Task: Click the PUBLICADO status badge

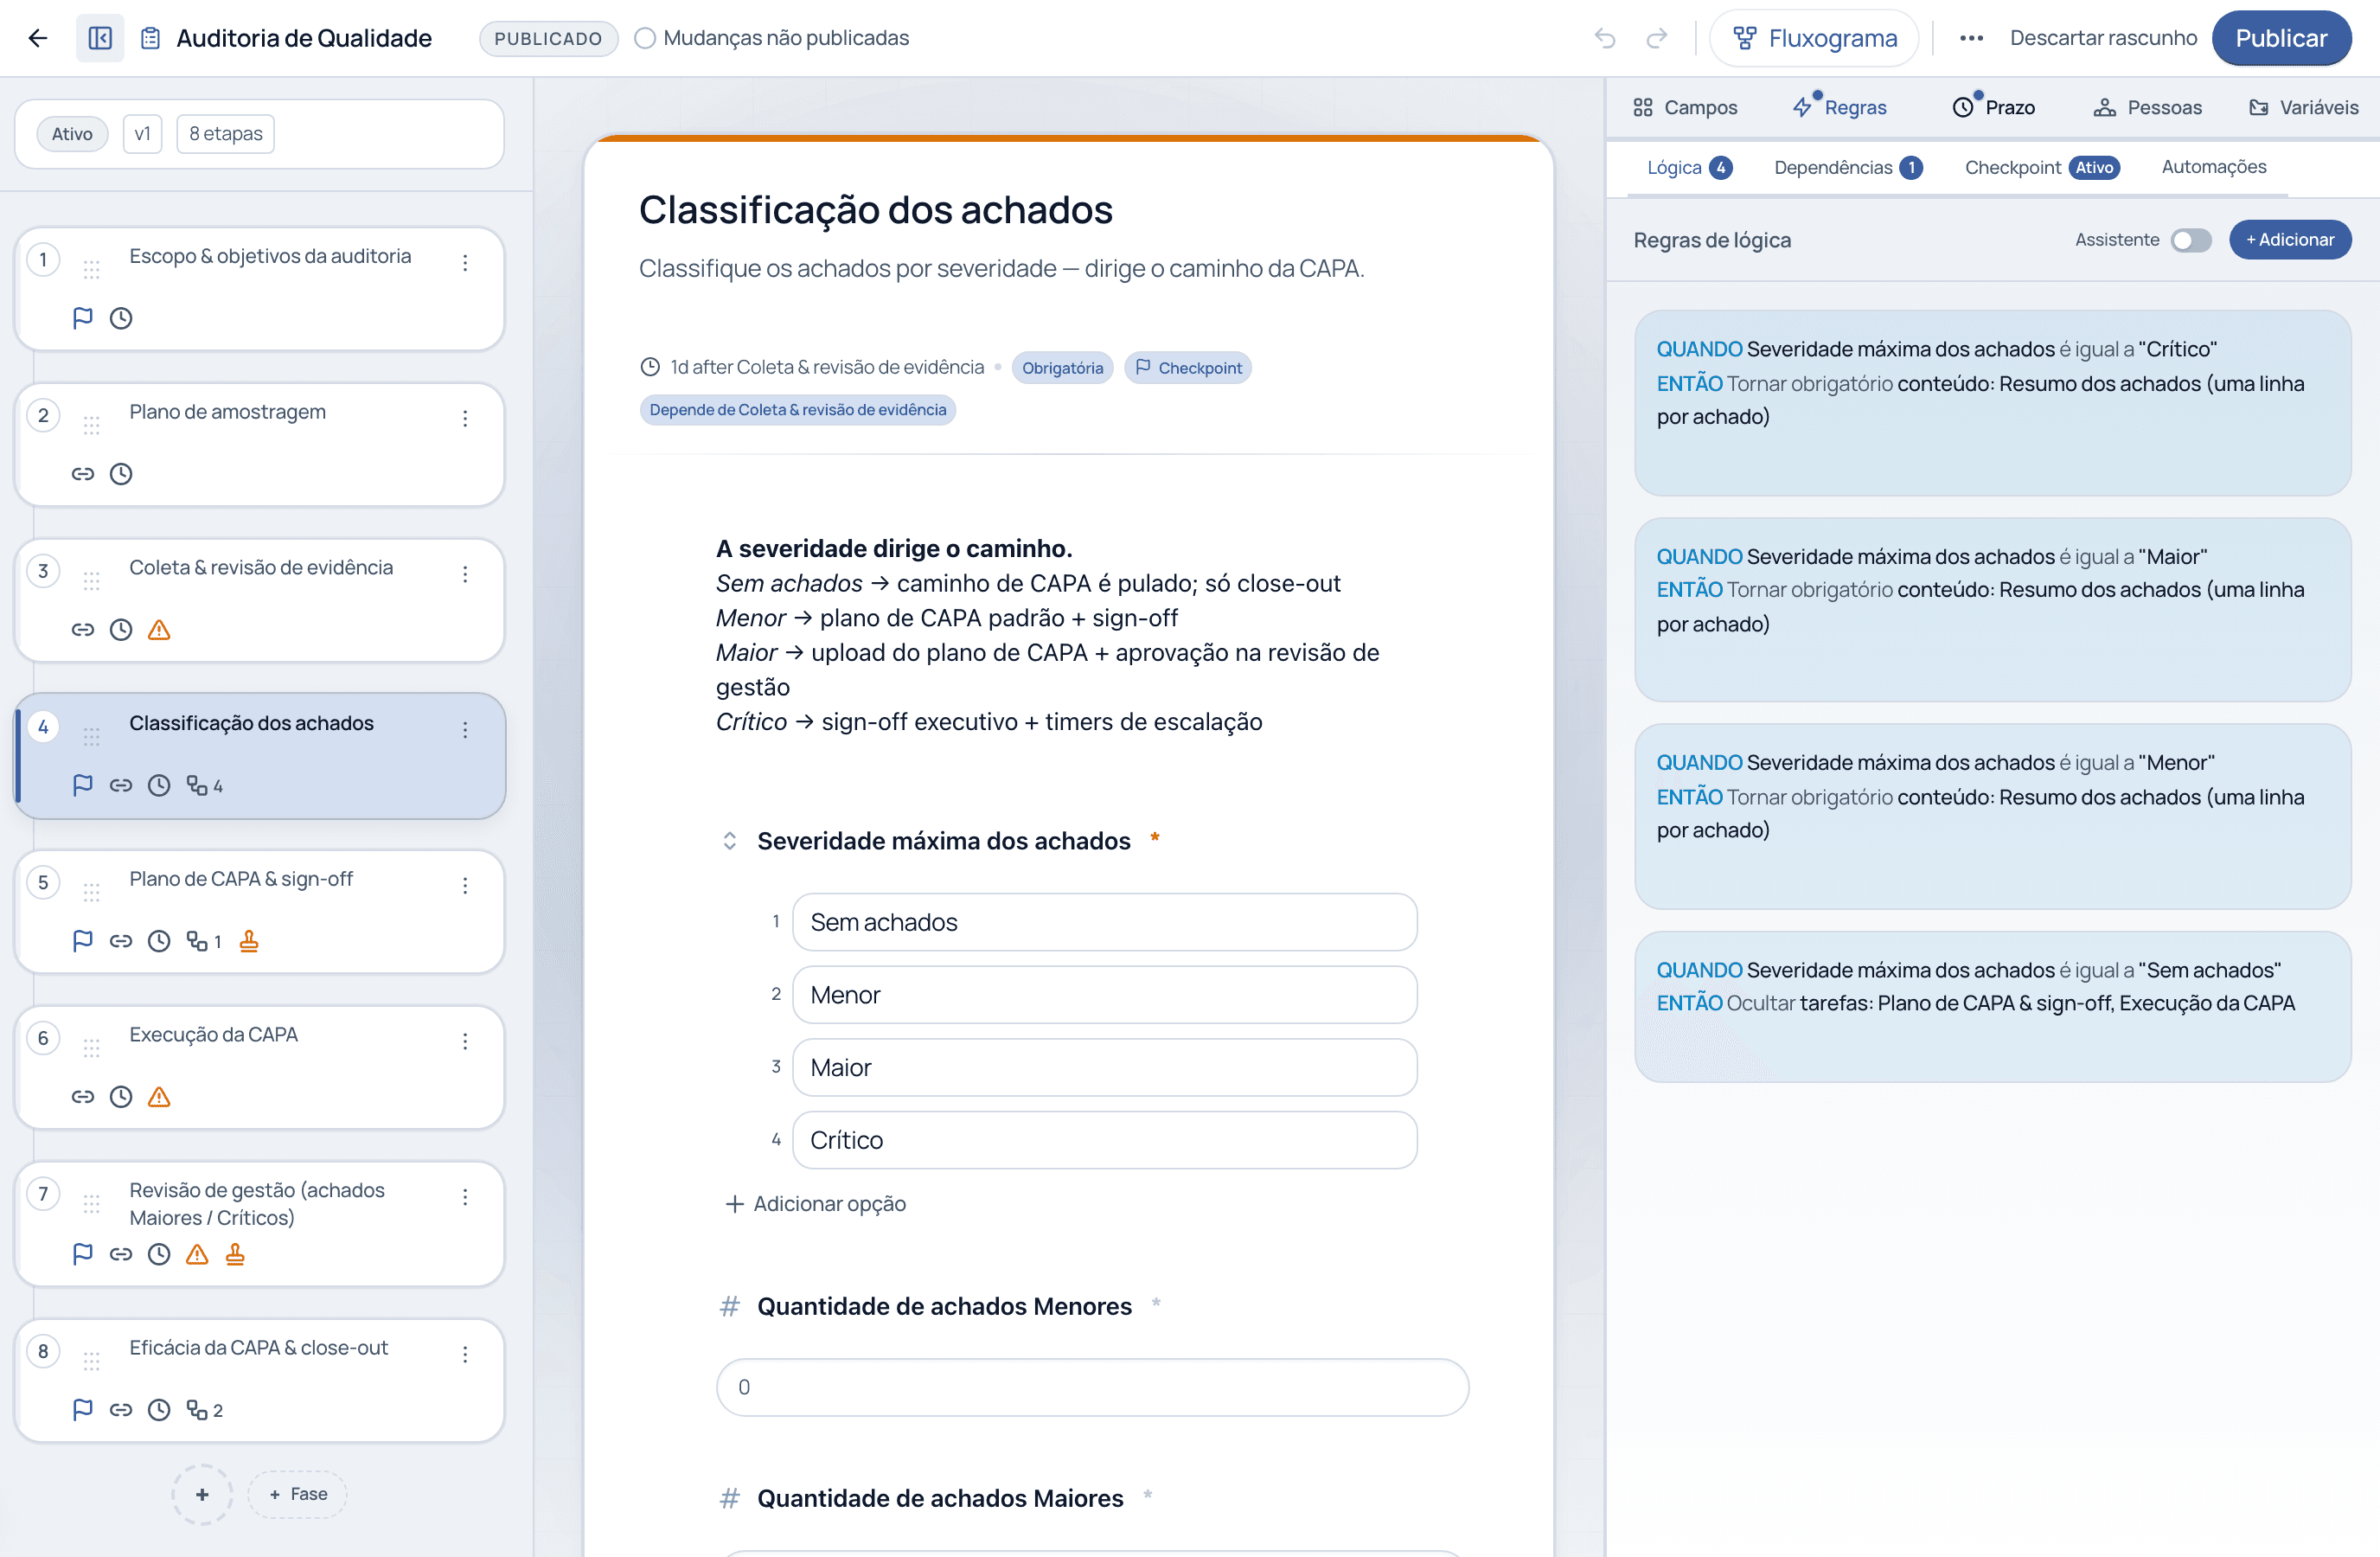Action: point(548,38)
